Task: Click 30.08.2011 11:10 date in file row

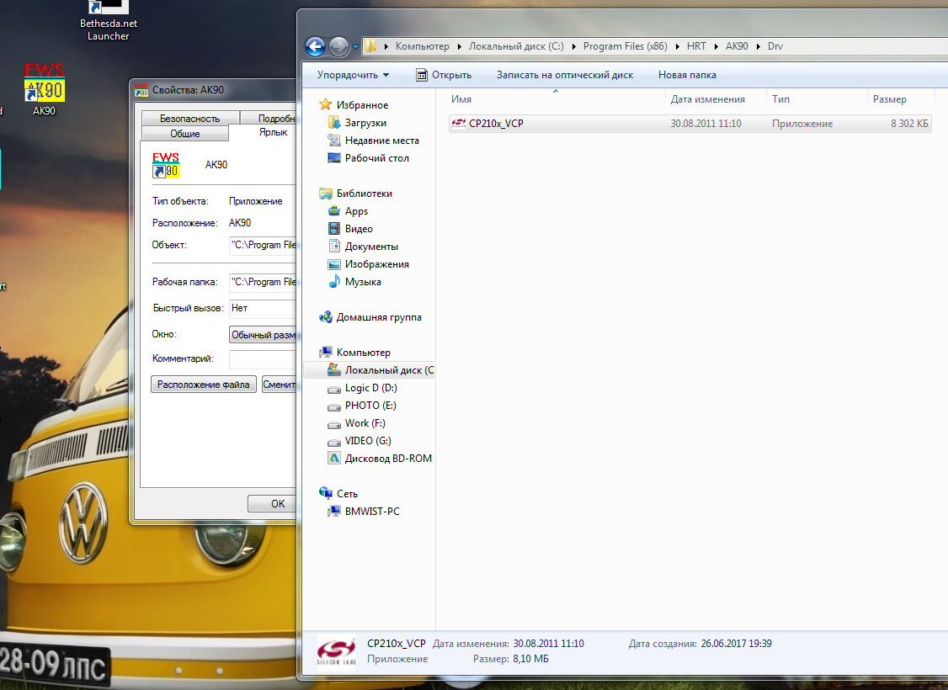Action: click(x=706, y=123)
